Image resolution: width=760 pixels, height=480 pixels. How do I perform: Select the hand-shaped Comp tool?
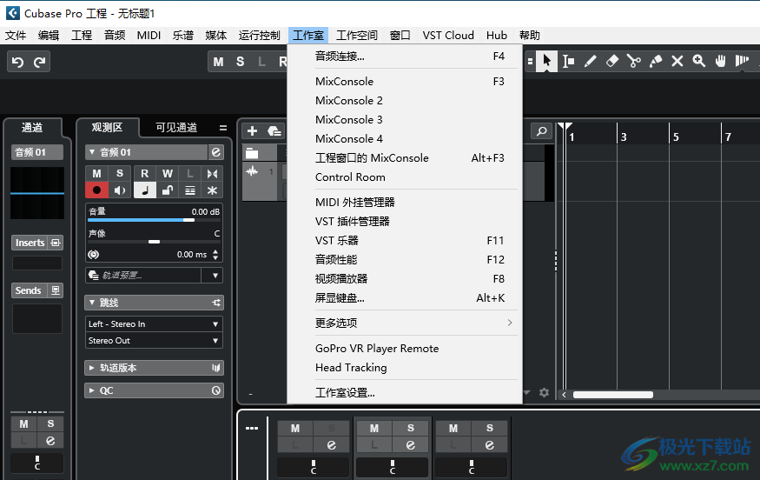(721, 61)
